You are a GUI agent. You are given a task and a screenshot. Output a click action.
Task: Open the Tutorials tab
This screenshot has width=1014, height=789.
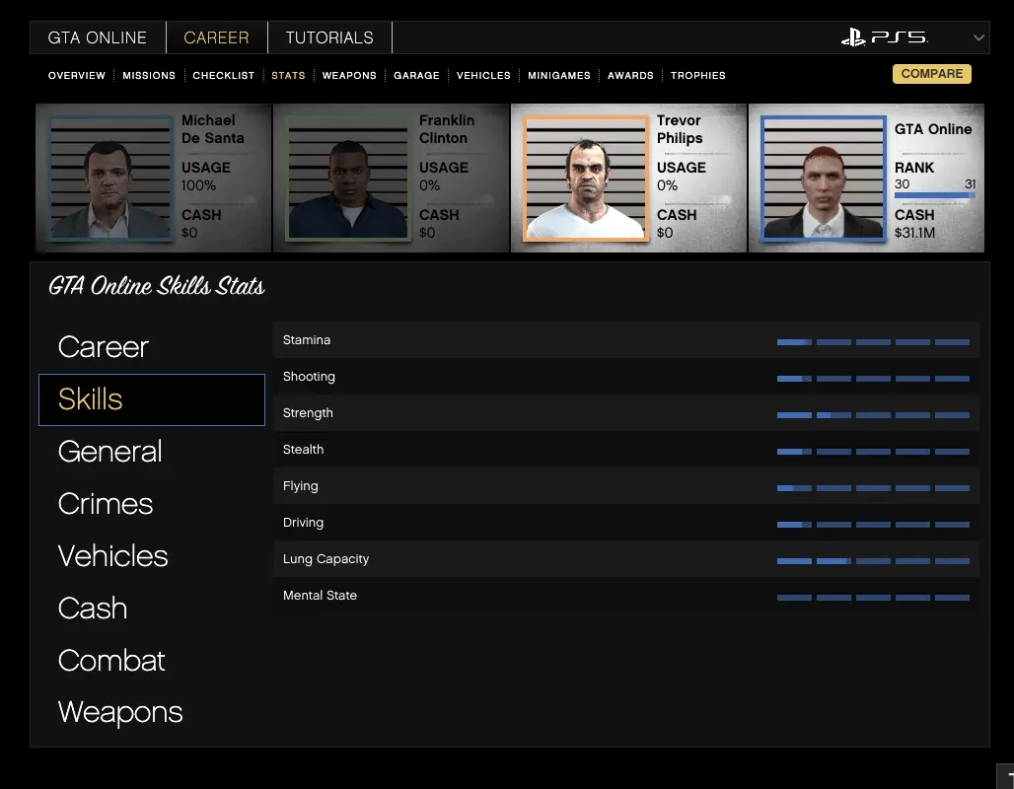point(329,37)
